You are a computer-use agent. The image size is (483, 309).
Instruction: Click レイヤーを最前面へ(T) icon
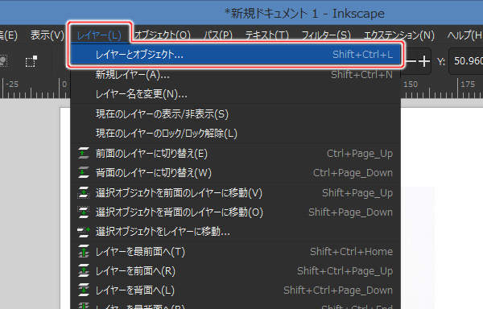84,251
